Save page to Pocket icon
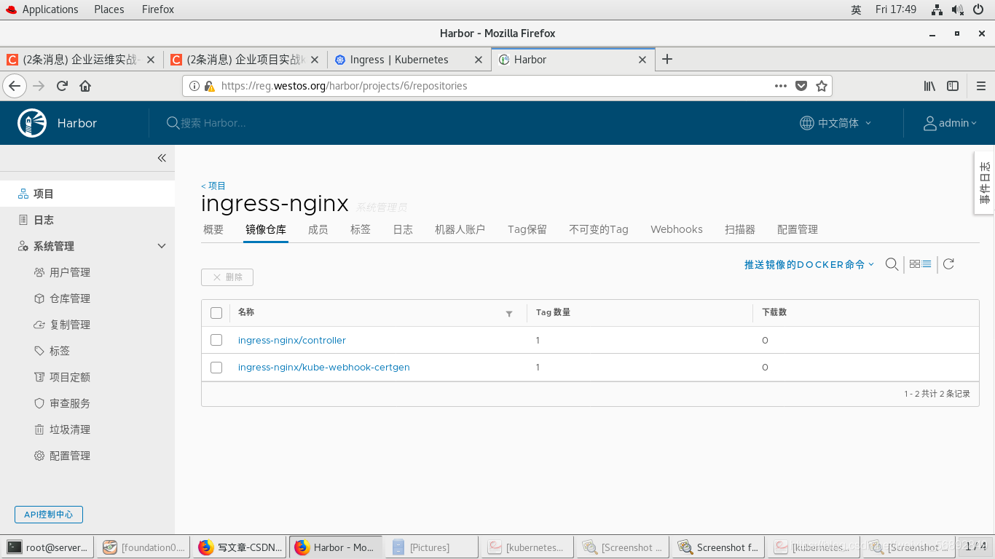The width and height of the screenshot is (995, 559). click(x=801, y=86)
